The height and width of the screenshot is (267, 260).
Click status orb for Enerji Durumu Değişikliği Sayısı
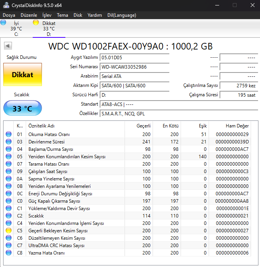click(9, 193)
